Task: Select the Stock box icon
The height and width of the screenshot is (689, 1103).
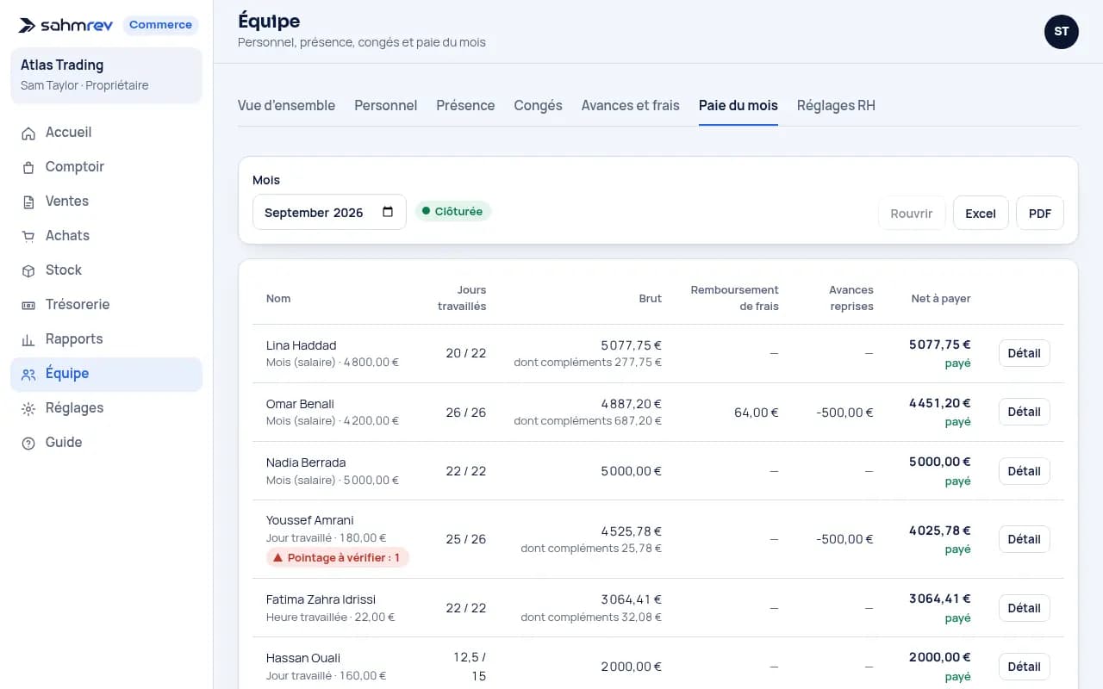Action: [28, 270]
